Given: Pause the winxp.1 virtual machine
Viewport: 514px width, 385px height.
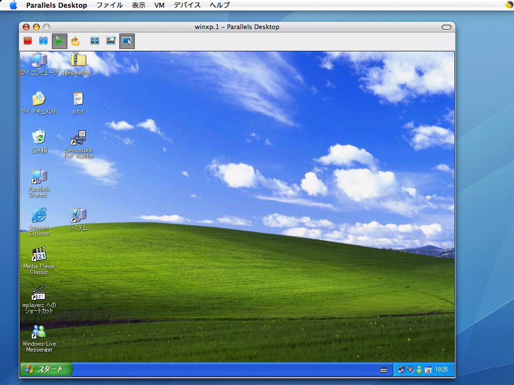Looking at the screenshot, I should [43, 41].
